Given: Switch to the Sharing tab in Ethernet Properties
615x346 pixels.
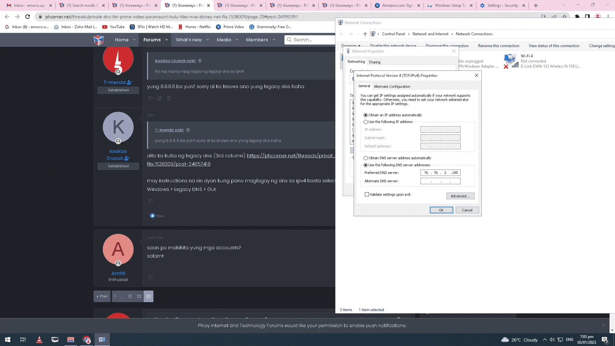Looking at the screenshot, I should pyautogui.click(x=374, y=62).
